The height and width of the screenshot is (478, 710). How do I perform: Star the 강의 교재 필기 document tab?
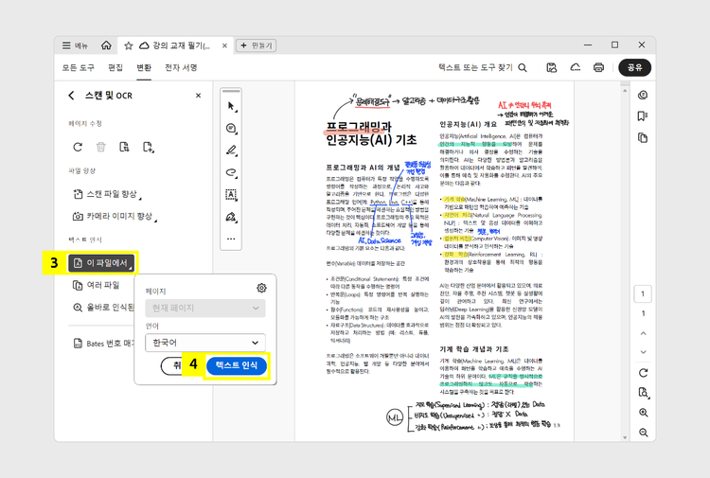click(129, 45)
